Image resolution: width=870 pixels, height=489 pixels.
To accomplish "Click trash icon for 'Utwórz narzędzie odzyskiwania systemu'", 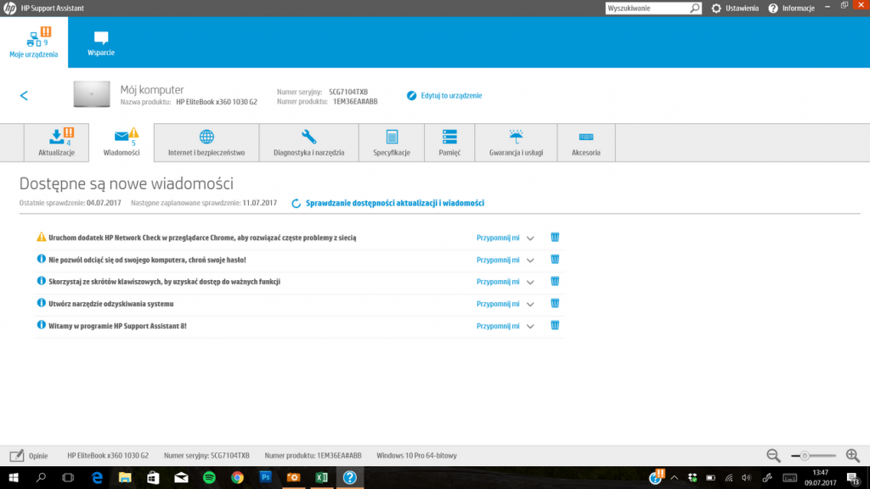I will pyautogui.click(x=555, y=303).
